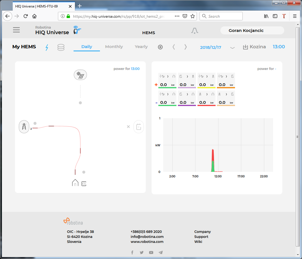
Task: Toggle the live record circle button
Action: [160, 47]
